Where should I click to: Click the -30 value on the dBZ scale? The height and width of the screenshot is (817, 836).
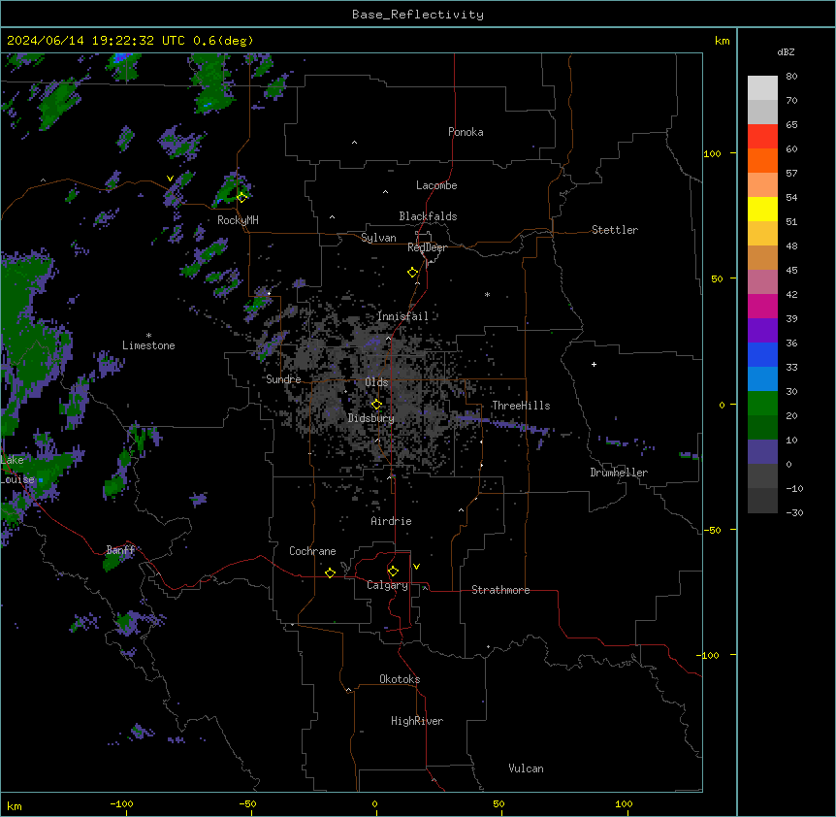coord(794,512)
